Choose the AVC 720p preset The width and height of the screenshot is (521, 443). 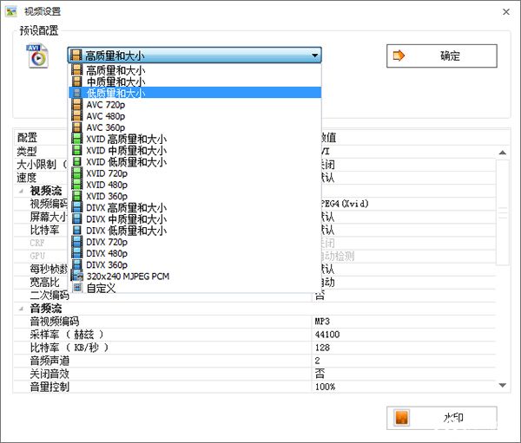point(105,105)
